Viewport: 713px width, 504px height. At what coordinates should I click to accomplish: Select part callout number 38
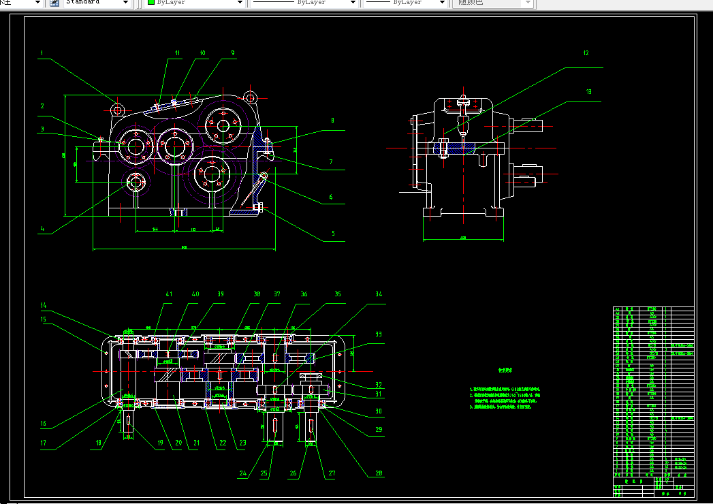pos(257,294)
